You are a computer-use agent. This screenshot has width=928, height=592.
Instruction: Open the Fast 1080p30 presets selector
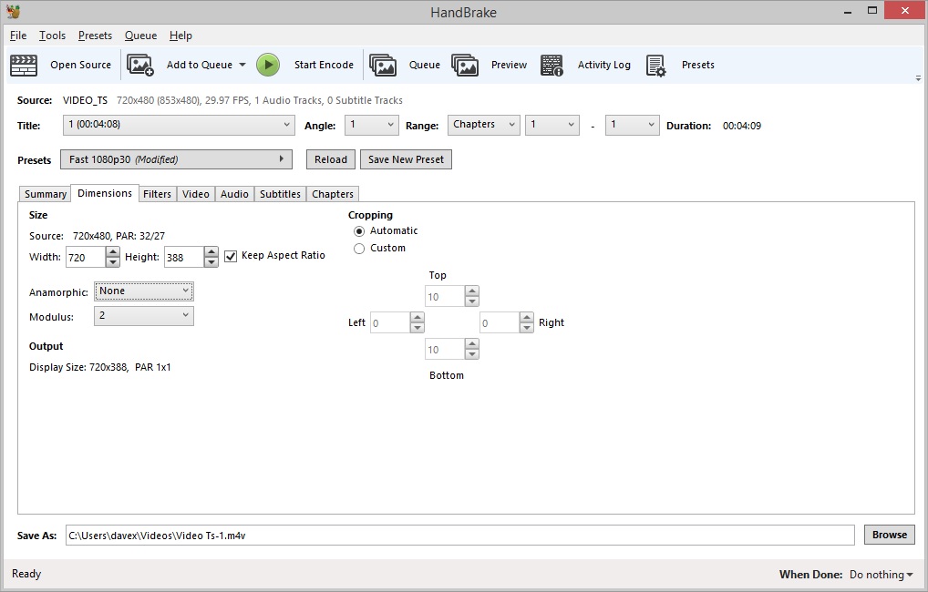[x=176, y=159]
